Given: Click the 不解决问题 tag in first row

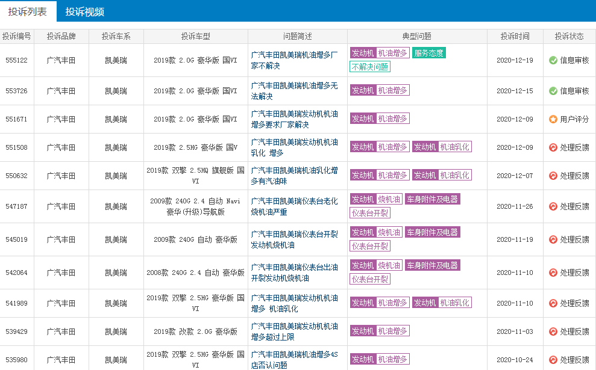Looking at the screenshot, I should [369, 67].
